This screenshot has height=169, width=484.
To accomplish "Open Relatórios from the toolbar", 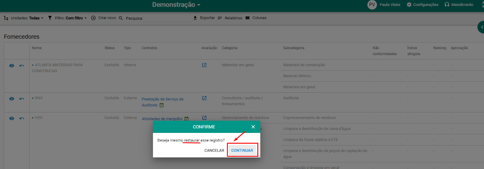I will click(x=230, y=18).
